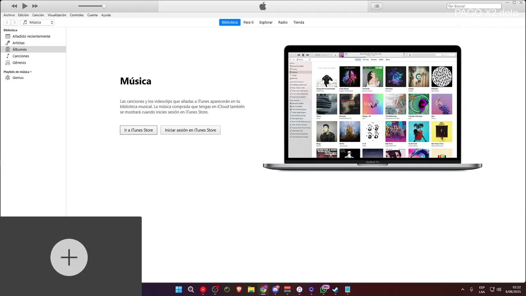Image resolution: width=526 pixels, height=296 pixels.
Task: Click the iTunes taskbar icon
Action: click(x=300, y=289)
